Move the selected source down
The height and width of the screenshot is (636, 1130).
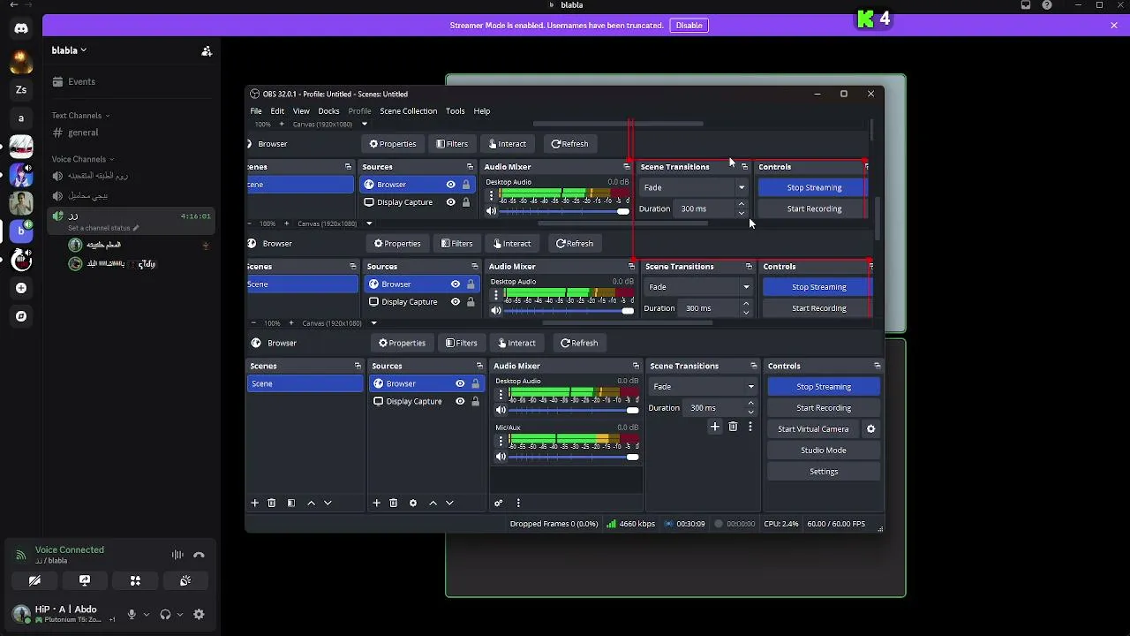click(449, 503)
